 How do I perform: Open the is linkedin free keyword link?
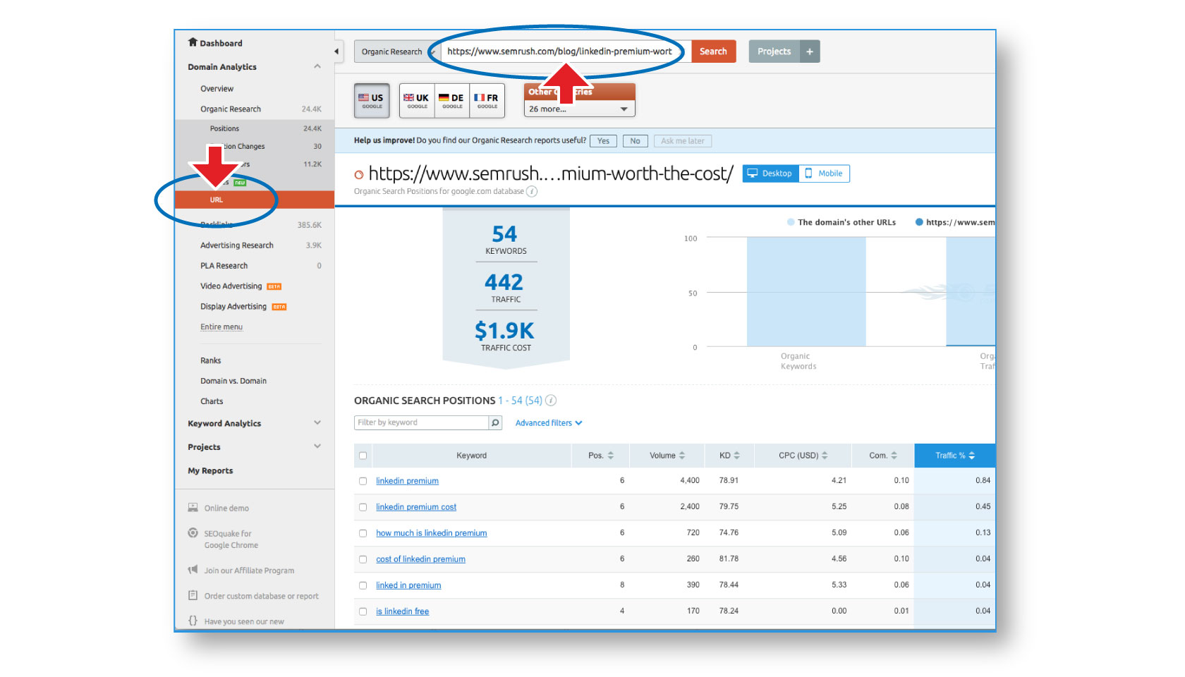pos(402,611)
